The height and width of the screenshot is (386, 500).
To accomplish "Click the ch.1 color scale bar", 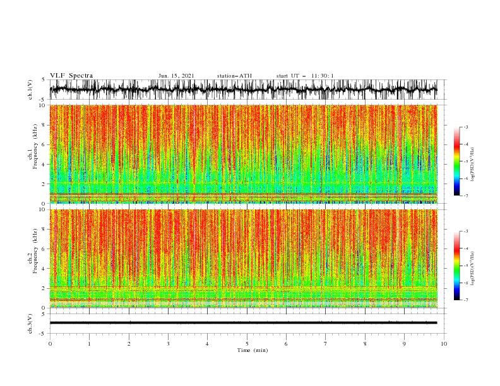I will (456, 161).
